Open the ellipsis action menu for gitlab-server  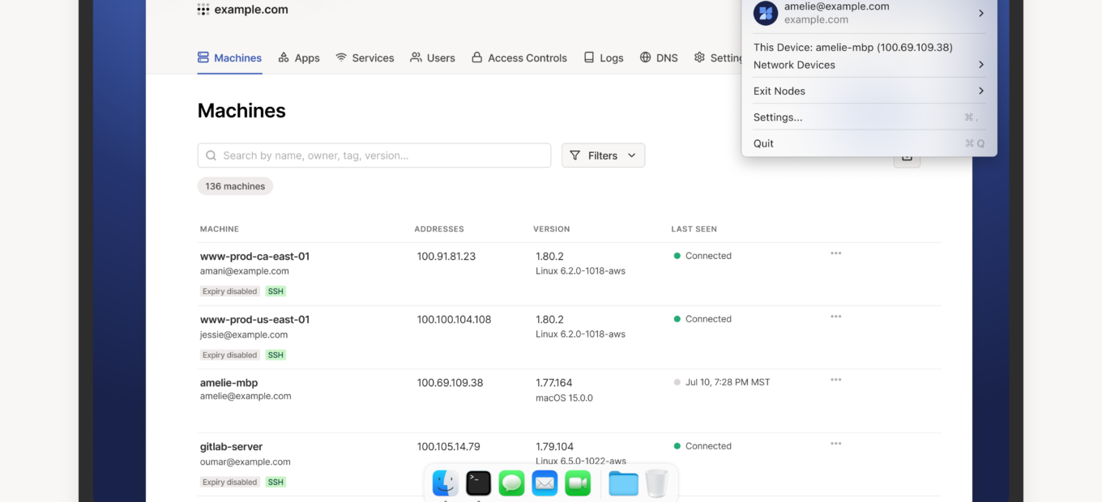click(x=835, y=444)
